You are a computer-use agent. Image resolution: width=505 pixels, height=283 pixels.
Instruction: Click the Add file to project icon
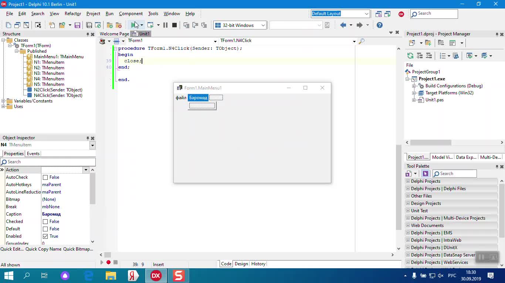tap(110, 25)
